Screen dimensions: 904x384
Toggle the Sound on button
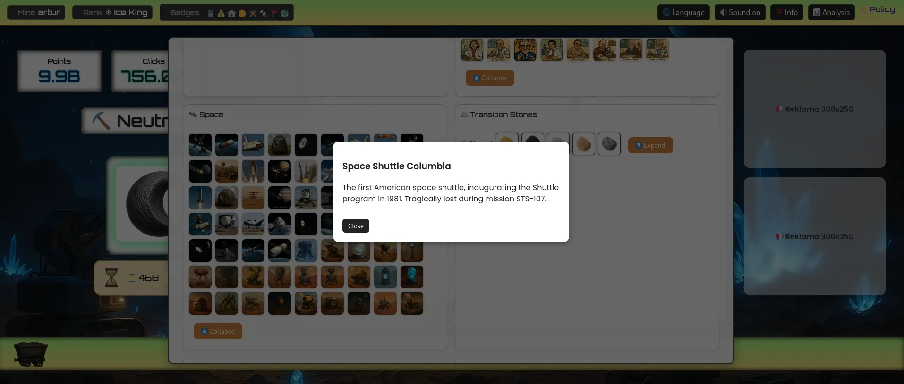click(x=740, y=13)
